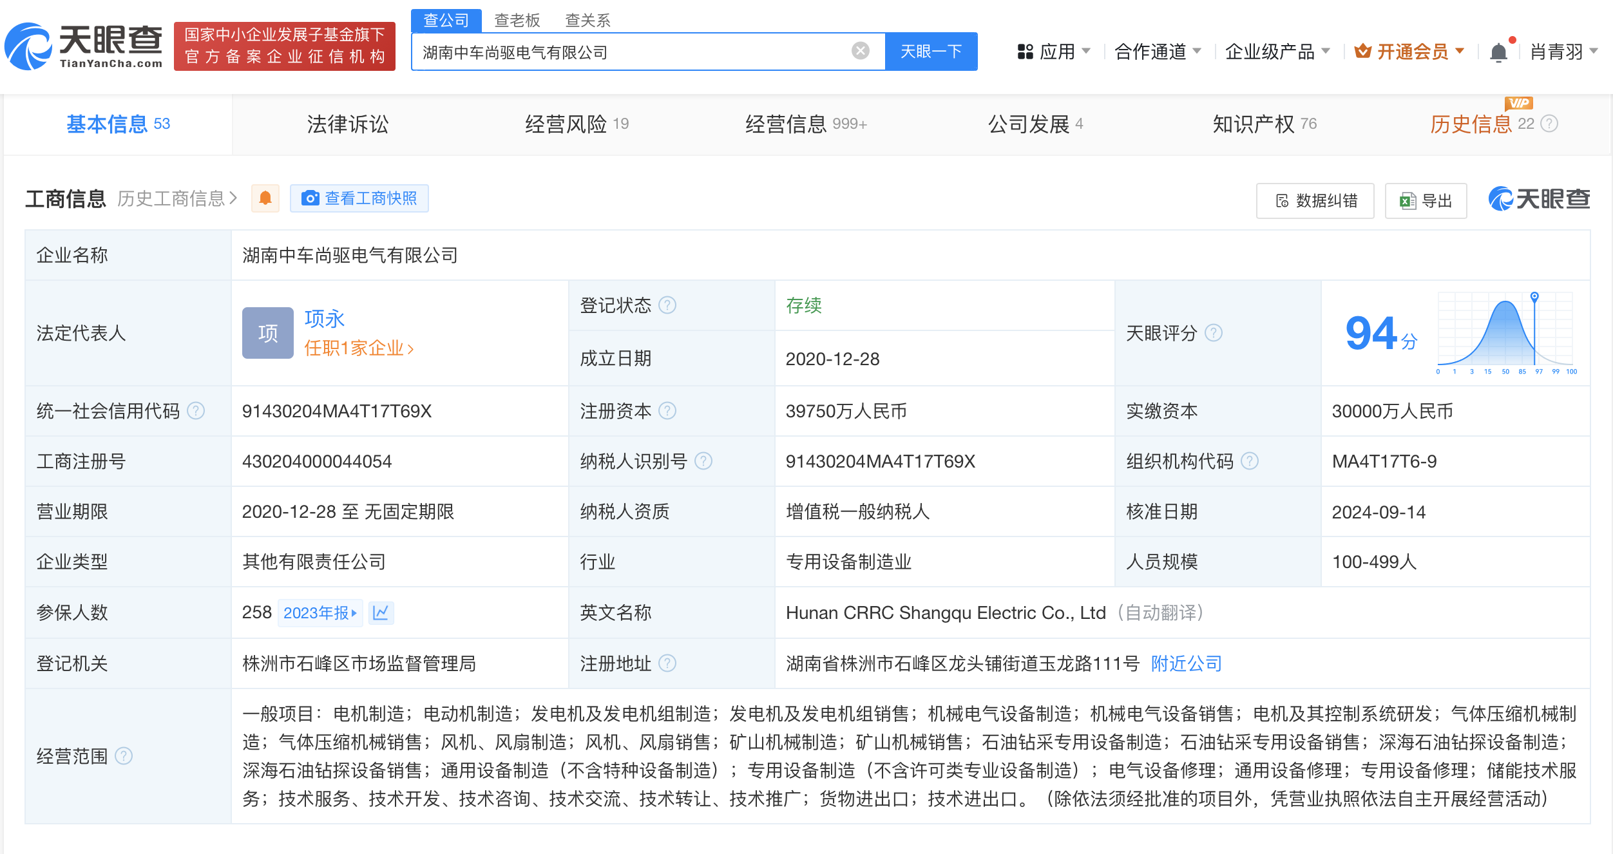Viewport: 1613px width, 854px height.
Task: Click the trend chart icon next to 2023年报
Action: pos(381,613)
